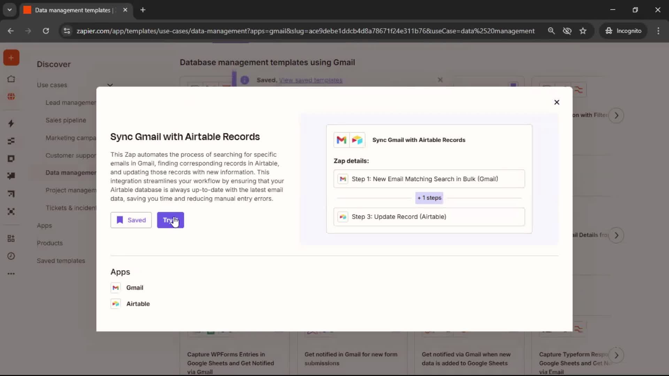
Task: Select Data management use case
Action: pos(71,173)
